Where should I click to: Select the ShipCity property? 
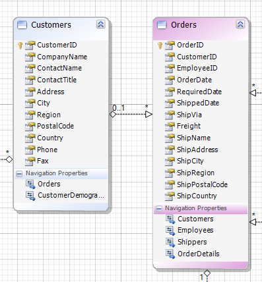coord(190,161)
